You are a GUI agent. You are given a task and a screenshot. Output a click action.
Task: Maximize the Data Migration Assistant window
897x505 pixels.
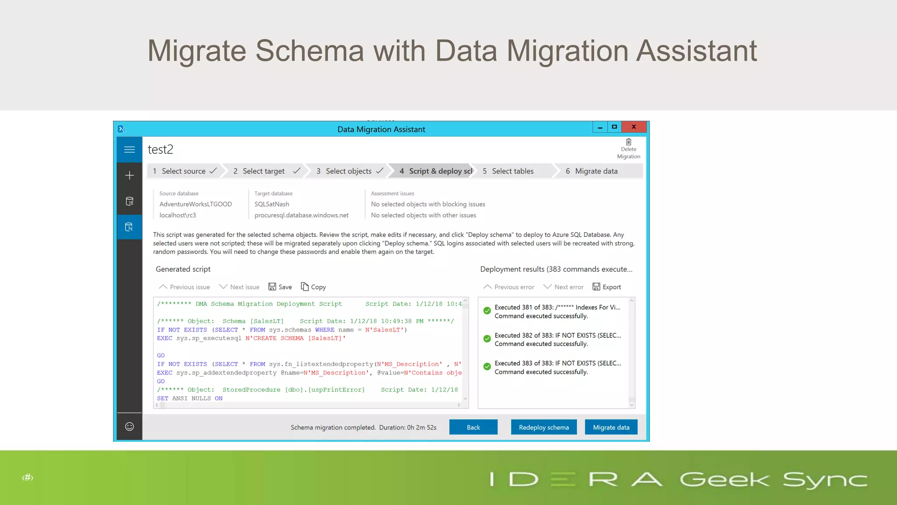pyautogui.click(x=614, y=127)
